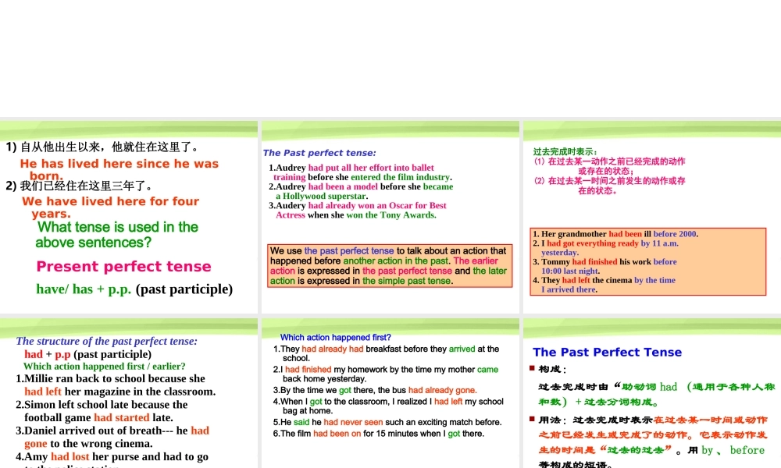The image size is (781, 468).
Task: Click sentence I realized I had left my school bag
Action: coord(388,406)
